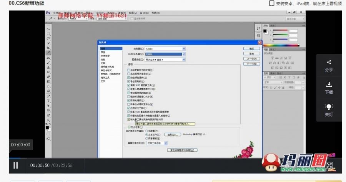346x182 pixels.
Task: Open the HUD 拾色器 dropdown
Action: (165, 54)
